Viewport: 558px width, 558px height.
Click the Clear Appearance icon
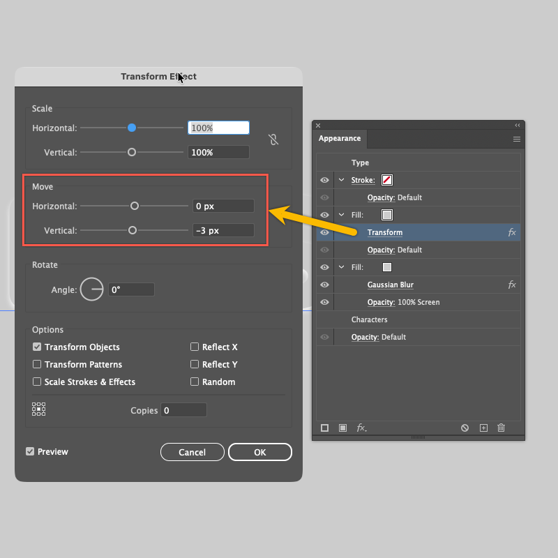pos(465,428)
